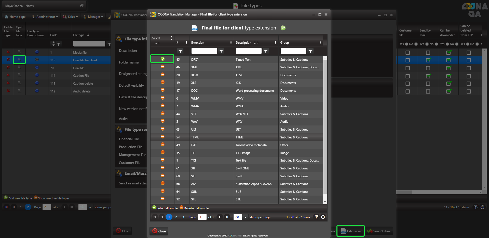Open the file type magnifier for Final file for client
This screenshot has width=489, height=238.
click(19, 60)
